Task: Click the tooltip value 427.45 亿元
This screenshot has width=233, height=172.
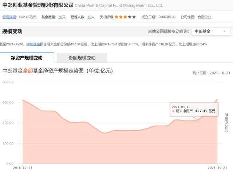Action: pos(205,111)
